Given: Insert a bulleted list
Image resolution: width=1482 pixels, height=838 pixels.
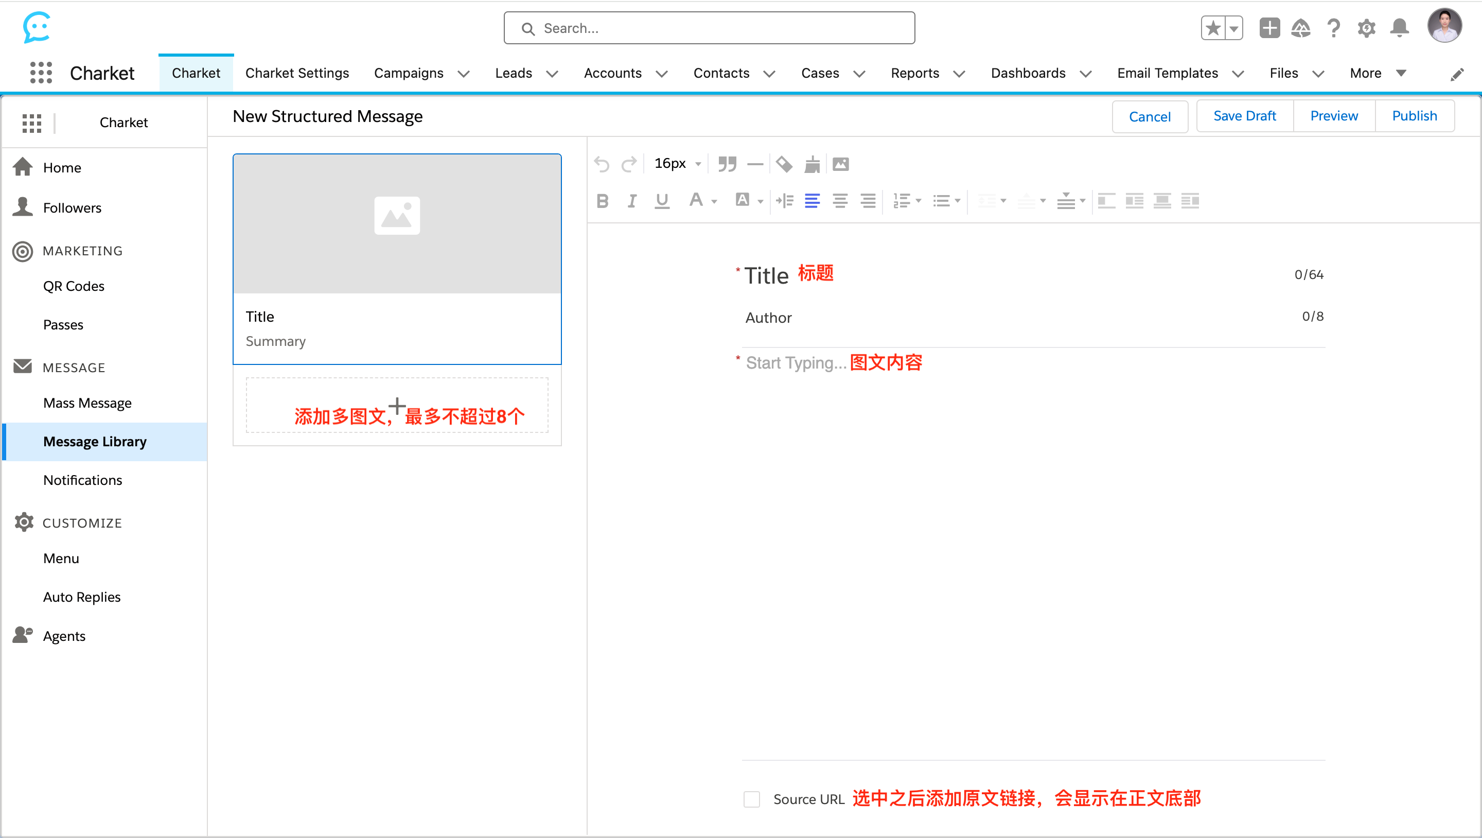Looking at the screenshot, I should click(941, 201).
